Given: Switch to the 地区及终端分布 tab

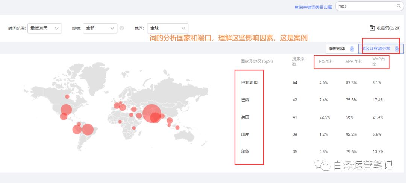Looking at the screenshot, I should pos(381,49).
